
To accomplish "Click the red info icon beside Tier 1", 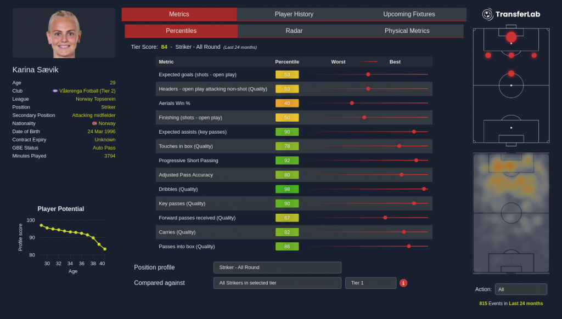I will [x=403, y=283].
